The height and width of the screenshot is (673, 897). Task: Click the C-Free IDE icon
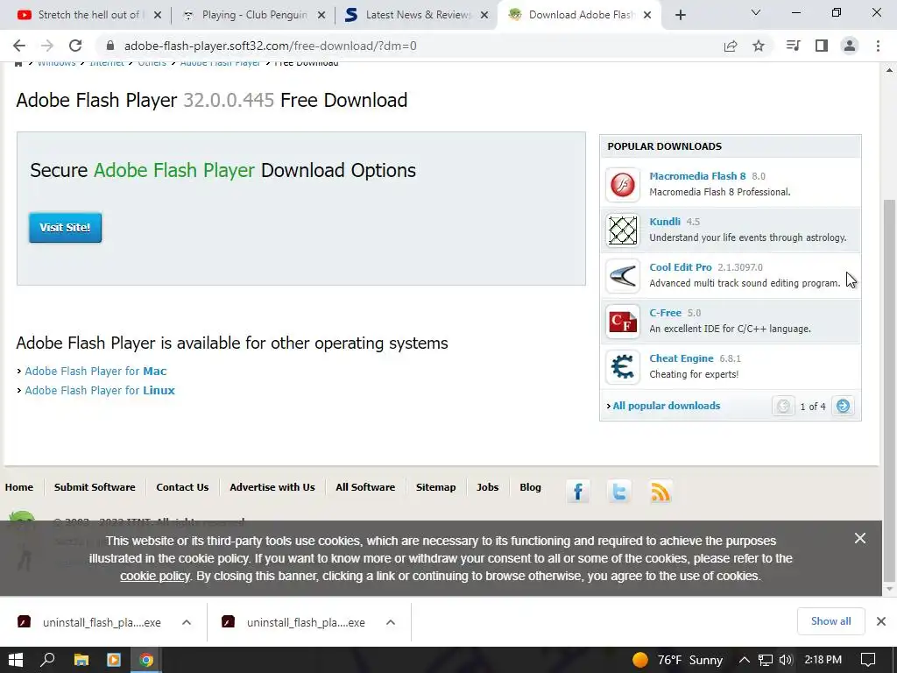[x=623, y=322]
